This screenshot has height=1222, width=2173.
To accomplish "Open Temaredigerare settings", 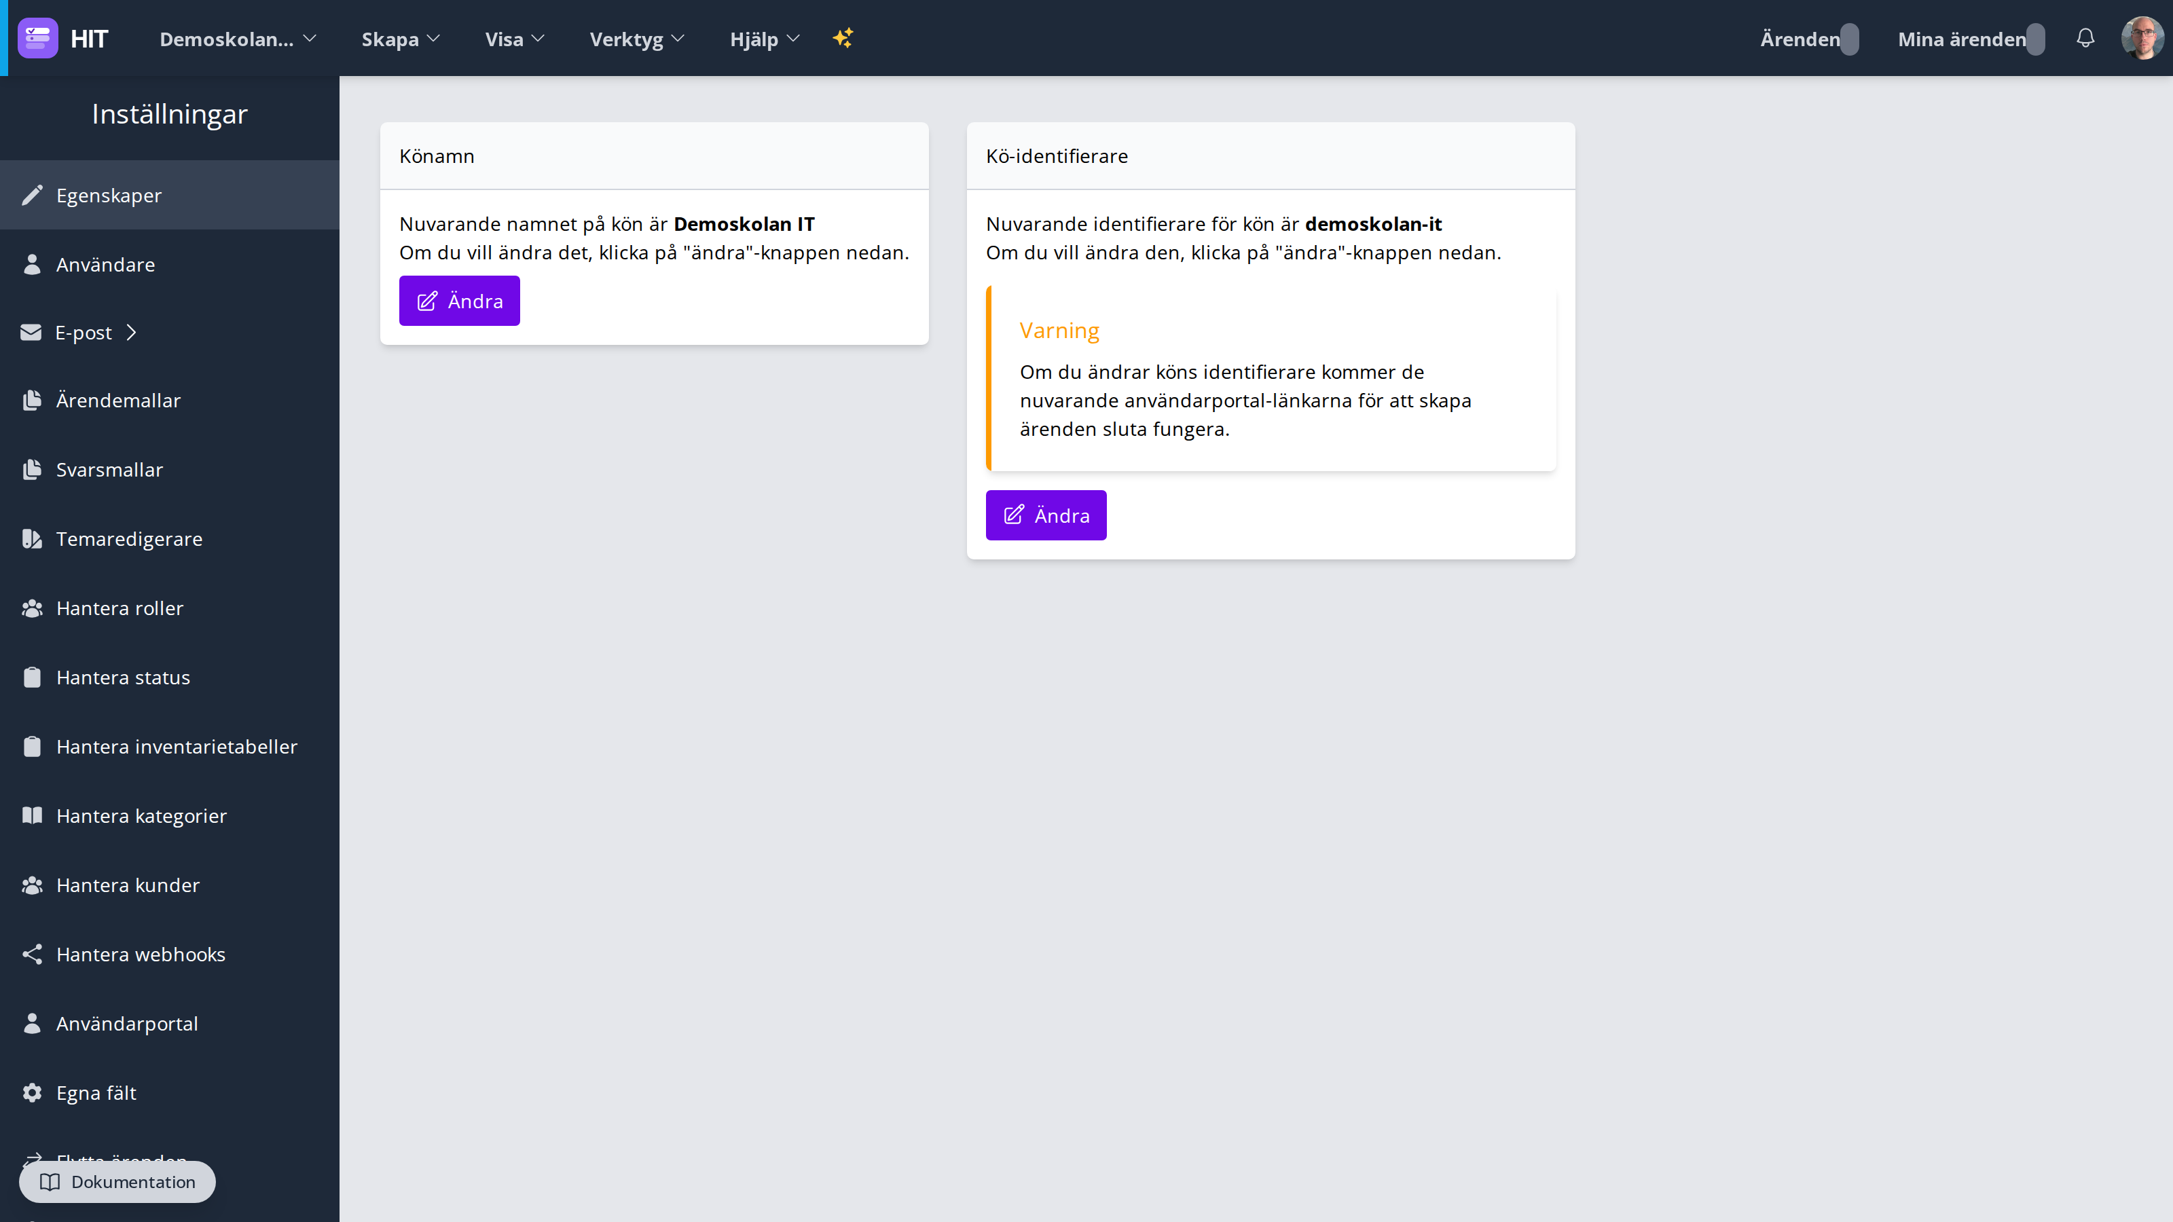I will 170,539.
